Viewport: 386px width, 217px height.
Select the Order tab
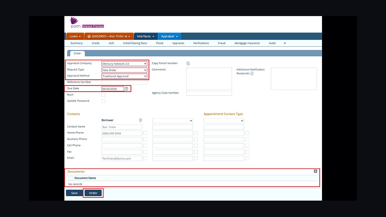[x=78, y=53]
